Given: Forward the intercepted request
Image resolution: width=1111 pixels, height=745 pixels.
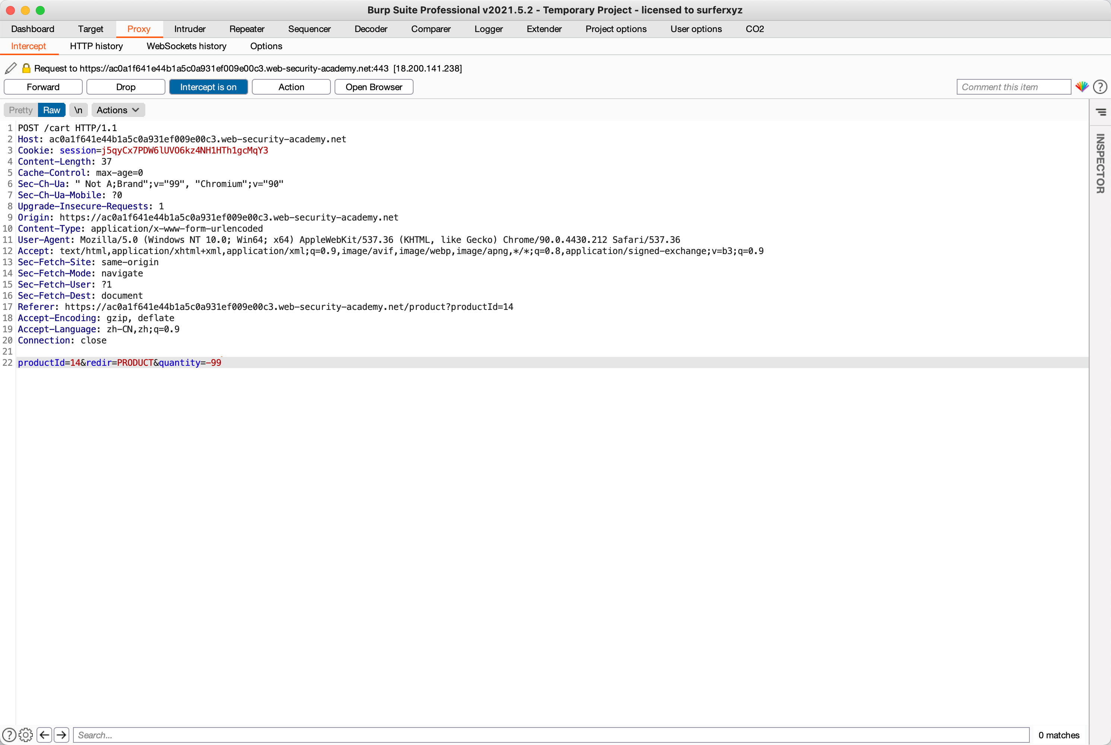Looking at the screenshot, I should (x=43, y=87).
